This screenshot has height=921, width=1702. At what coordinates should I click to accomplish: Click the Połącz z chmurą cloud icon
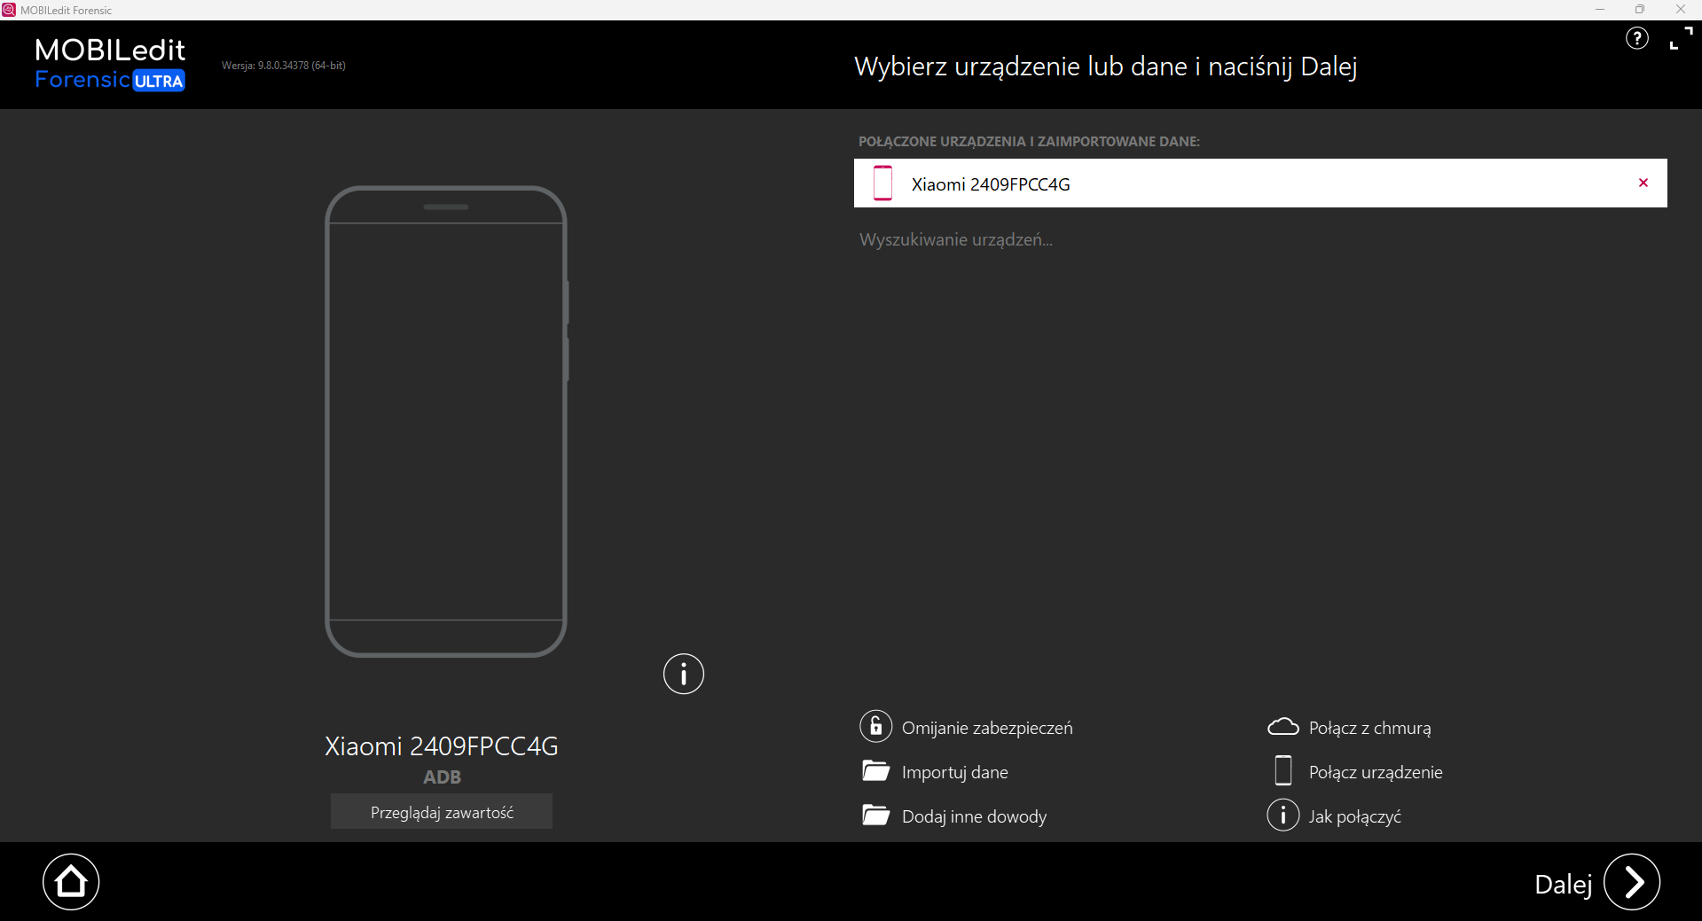(1282, 727)
